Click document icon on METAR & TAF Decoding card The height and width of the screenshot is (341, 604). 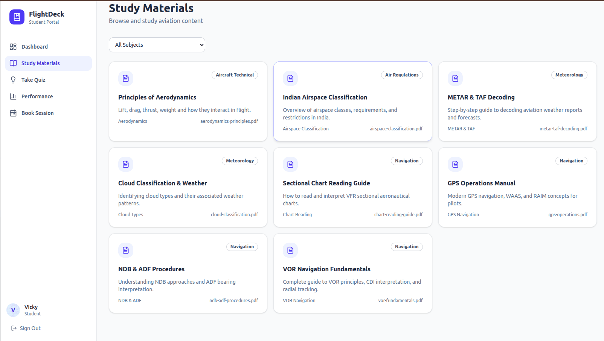[455, 78]
